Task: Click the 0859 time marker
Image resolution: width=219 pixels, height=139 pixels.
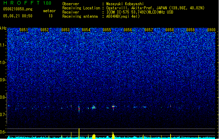Action: point(190,30)
